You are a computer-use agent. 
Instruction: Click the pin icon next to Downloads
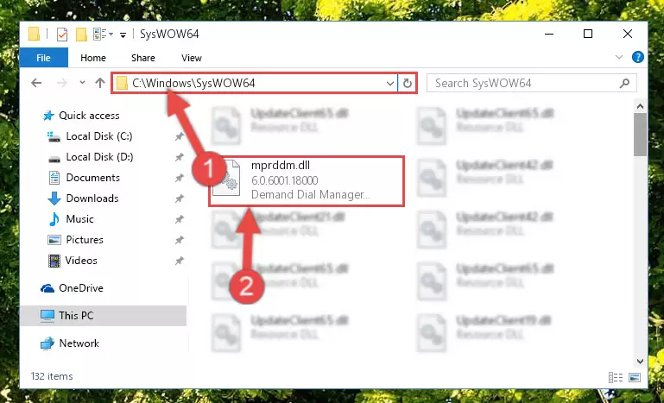(180, 198)
